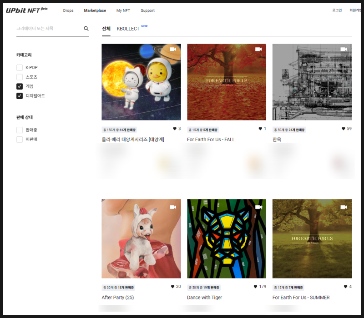Click the 총 15개 중 7개 판매중 badge
The width and height of the screenshot is (364, 318).
point(288,288)
